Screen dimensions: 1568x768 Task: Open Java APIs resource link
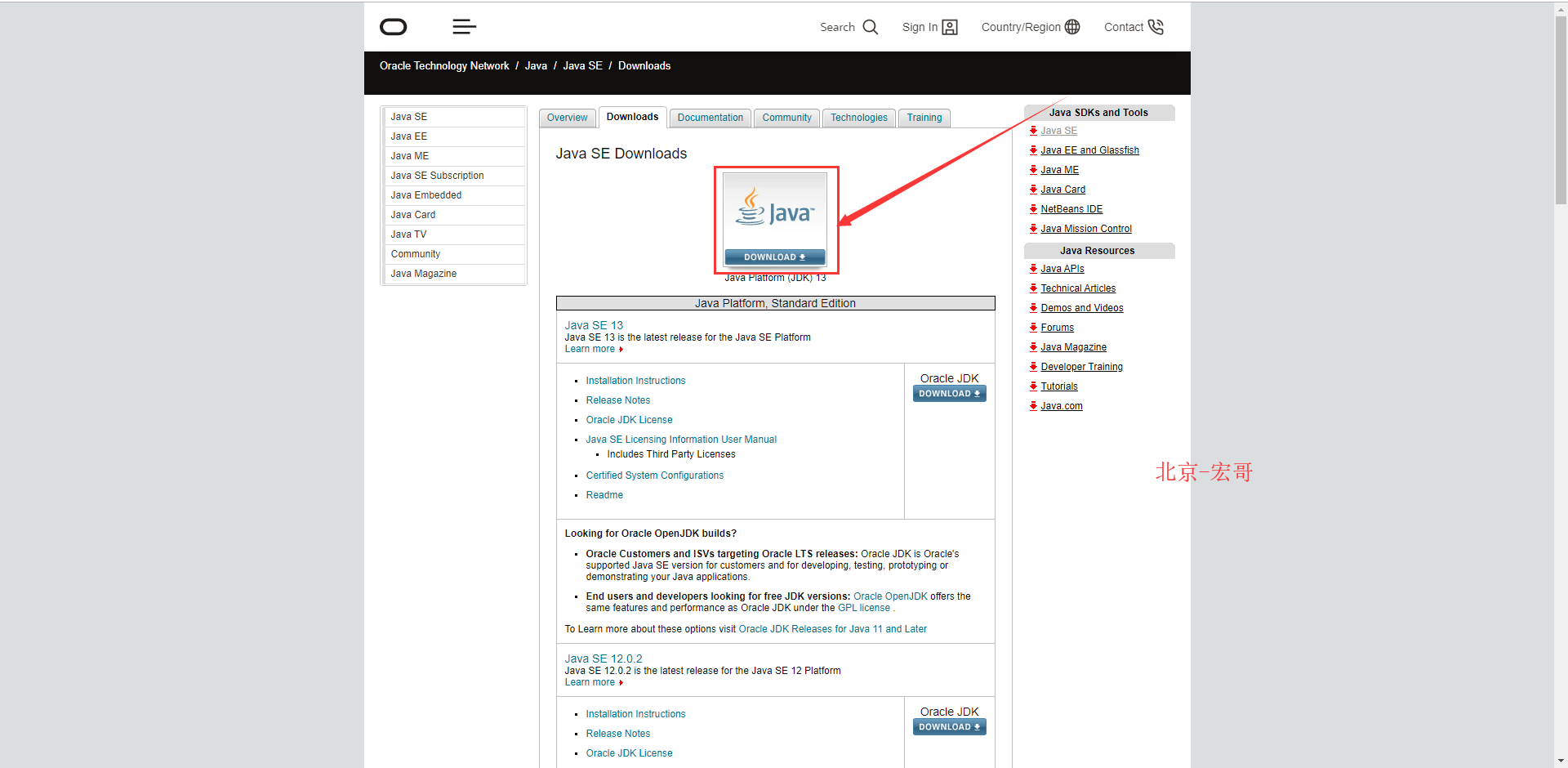pos(1062,269)
